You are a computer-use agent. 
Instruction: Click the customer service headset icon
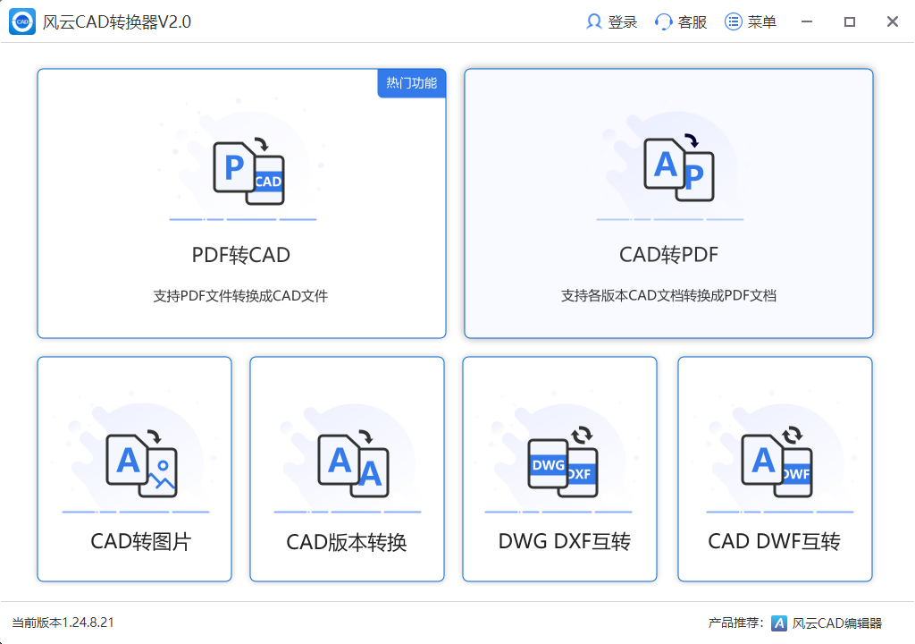click(x=664, y=22)
